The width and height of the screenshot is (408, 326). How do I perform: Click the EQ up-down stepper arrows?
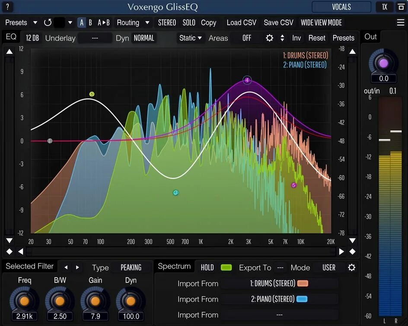coord(282,38)
